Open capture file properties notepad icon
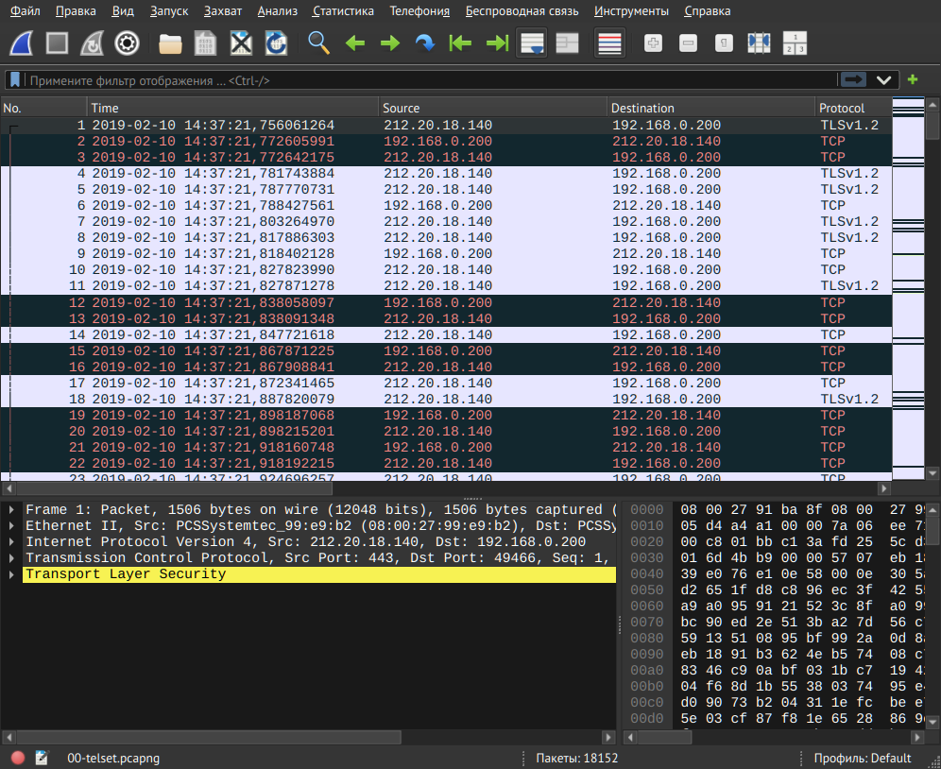The width and height of the screenshot is (941, 769). 42,758
